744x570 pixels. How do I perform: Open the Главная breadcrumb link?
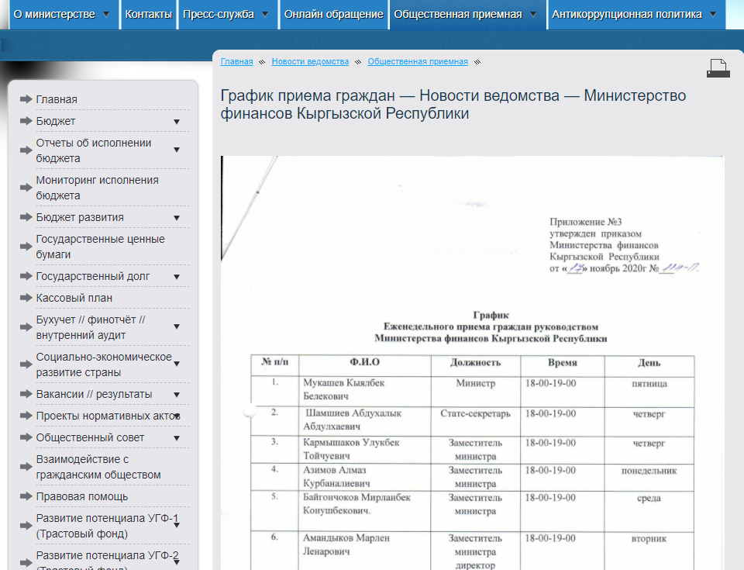[236, 61]
